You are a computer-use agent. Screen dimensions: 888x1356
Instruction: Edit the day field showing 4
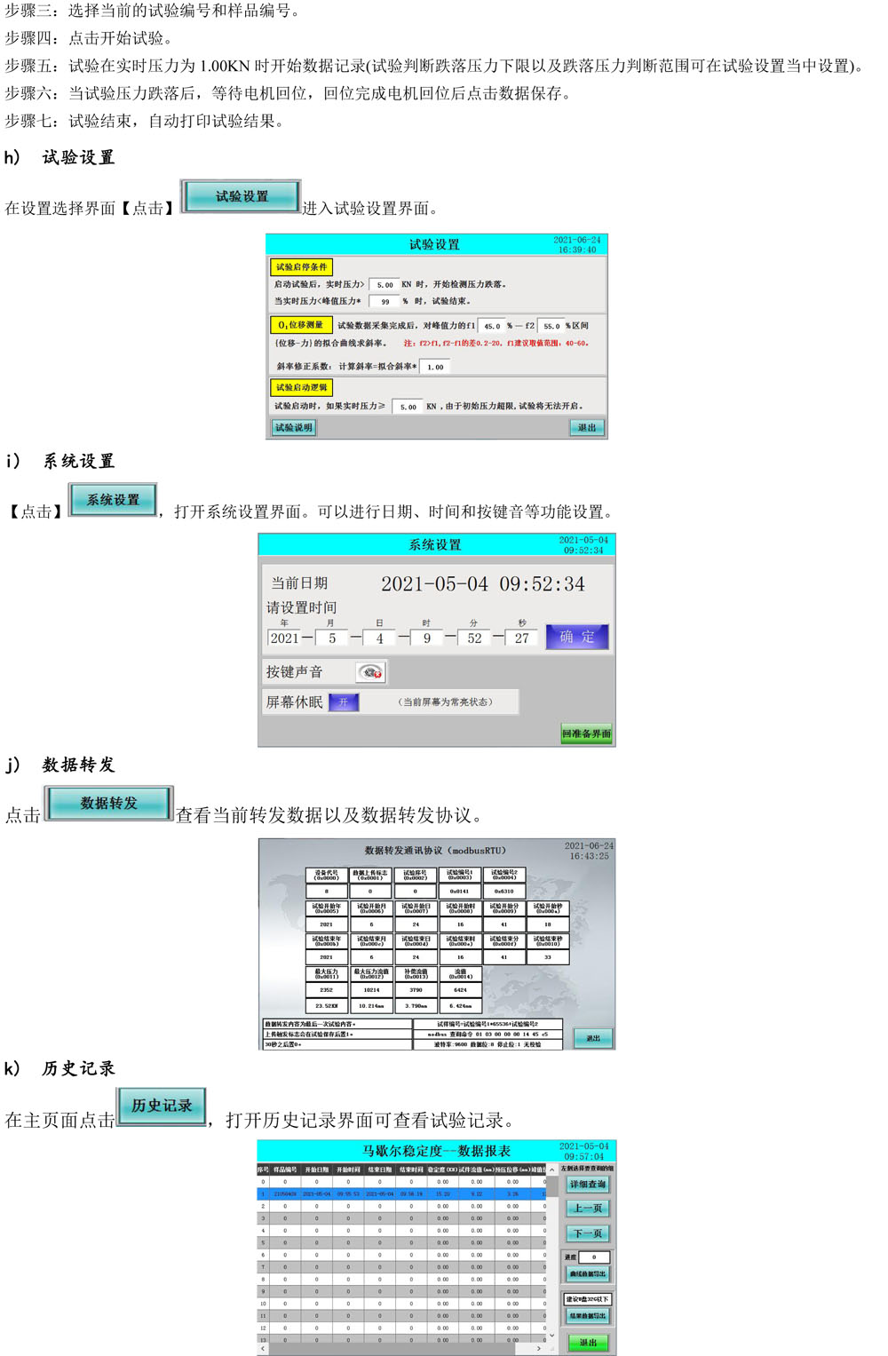[x=379, y=638]
